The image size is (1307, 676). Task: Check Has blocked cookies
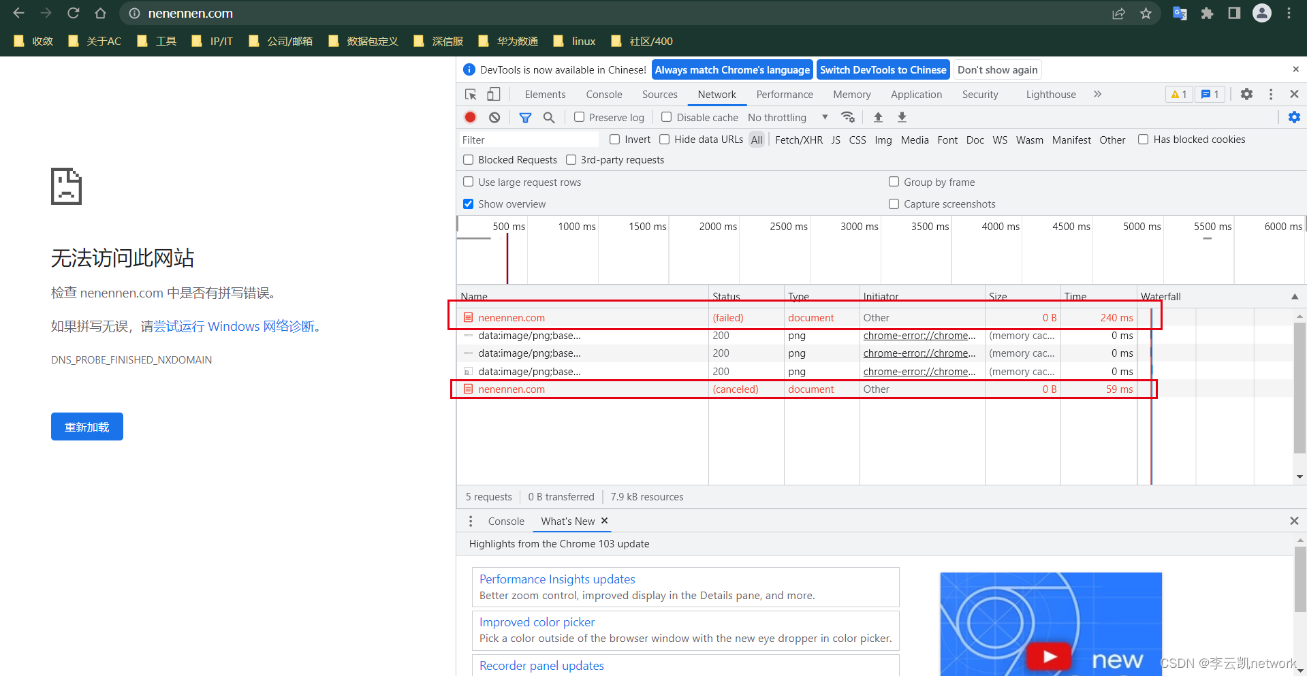point(1143,139)
